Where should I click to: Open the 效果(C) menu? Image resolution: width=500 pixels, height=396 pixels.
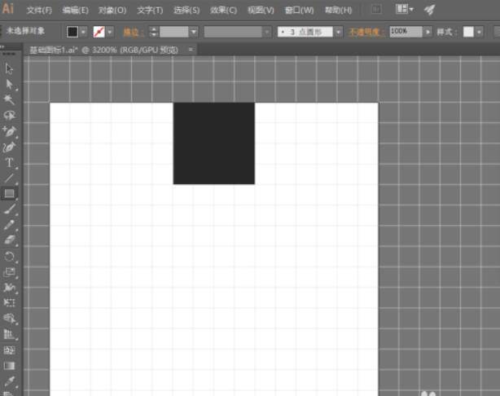coord(223,11)
